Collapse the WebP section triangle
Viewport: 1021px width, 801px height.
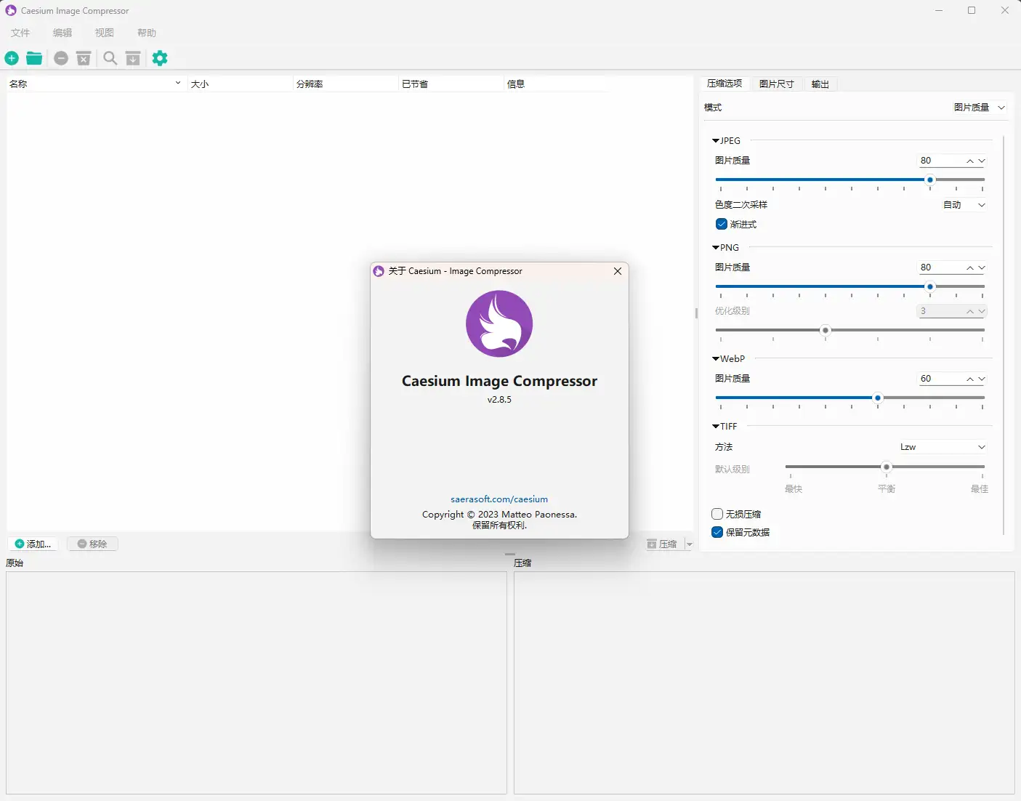click(x=716, y=359)
